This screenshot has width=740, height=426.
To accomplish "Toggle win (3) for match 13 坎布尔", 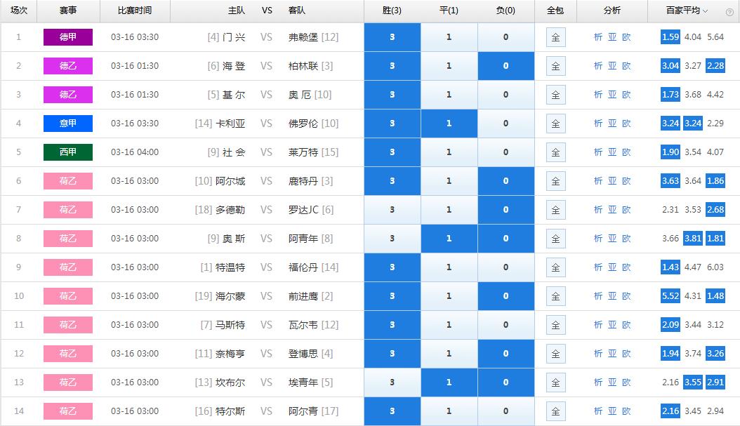I will click(x=392, y=382).
